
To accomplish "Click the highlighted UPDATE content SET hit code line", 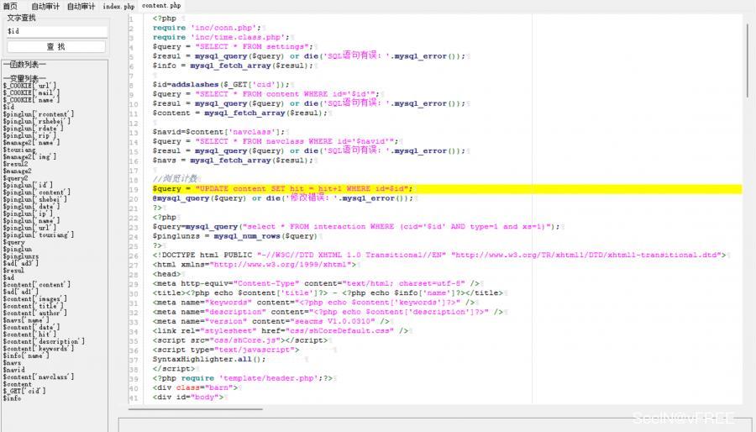I will click(447, 188).
